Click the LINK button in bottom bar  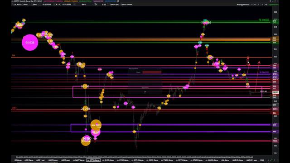262,160
